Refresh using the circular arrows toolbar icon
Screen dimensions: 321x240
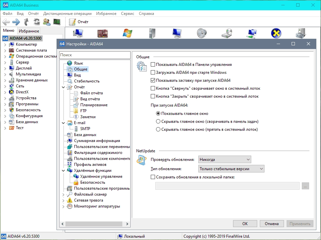[x=37, y=22]
